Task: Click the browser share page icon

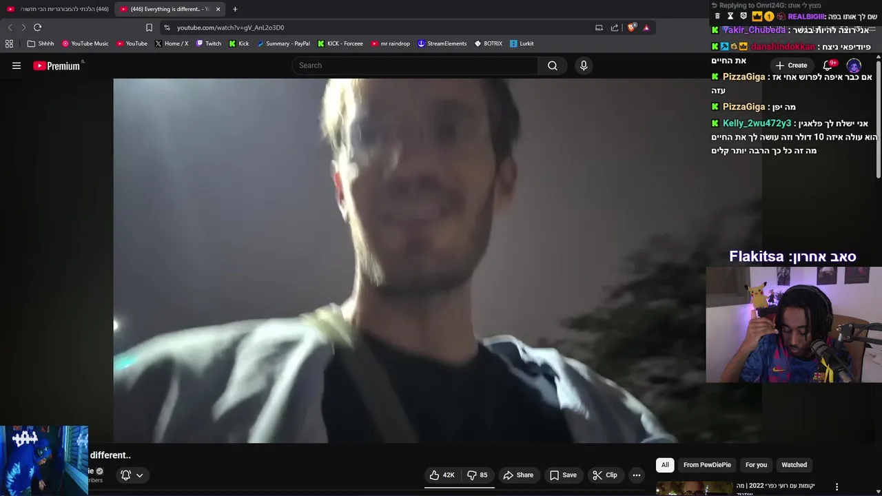Action: 615,28
